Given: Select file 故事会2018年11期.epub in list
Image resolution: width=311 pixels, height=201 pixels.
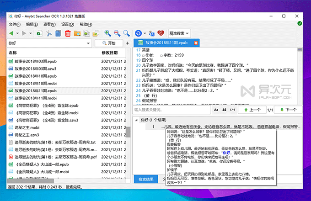Looking at the screenshot, I should click(x=66, y=91).
